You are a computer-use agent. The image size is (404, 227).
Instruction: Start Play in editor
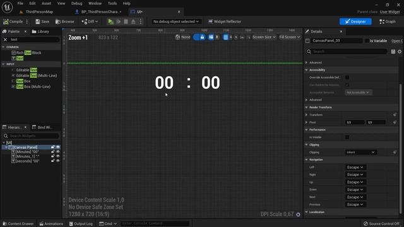pyautogui.click(x=110, y=21)
